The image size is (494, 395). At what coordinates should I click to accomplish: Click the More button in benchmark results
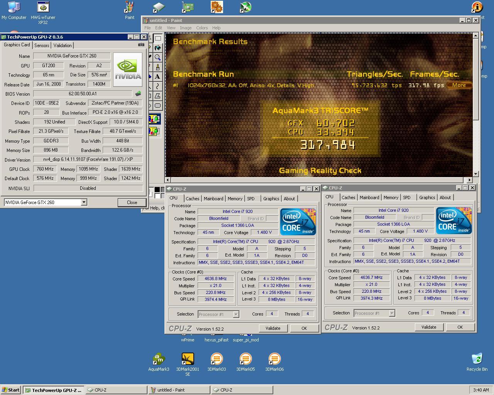click(459, 85)
